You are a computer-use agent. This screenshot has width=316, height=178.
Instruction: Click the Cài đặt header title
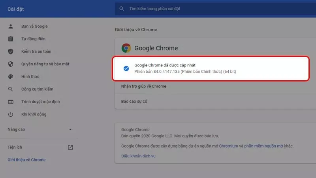tap(16, 9)
